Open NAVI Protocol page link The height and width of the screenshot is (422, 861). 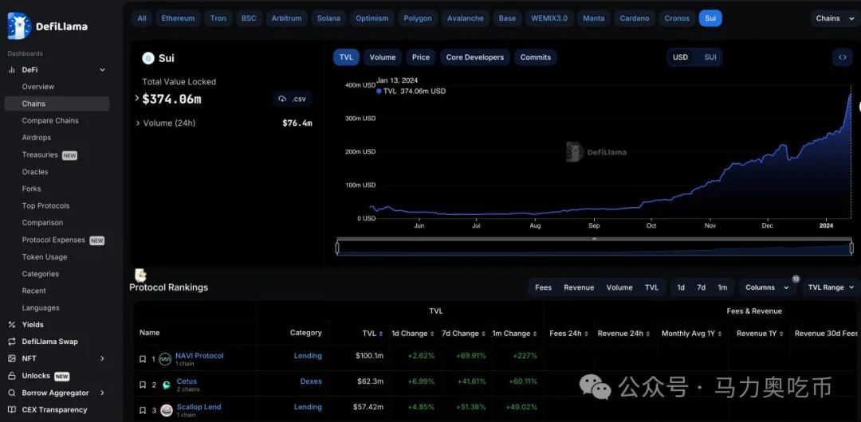pyautogui.click(x=199, y=356)
